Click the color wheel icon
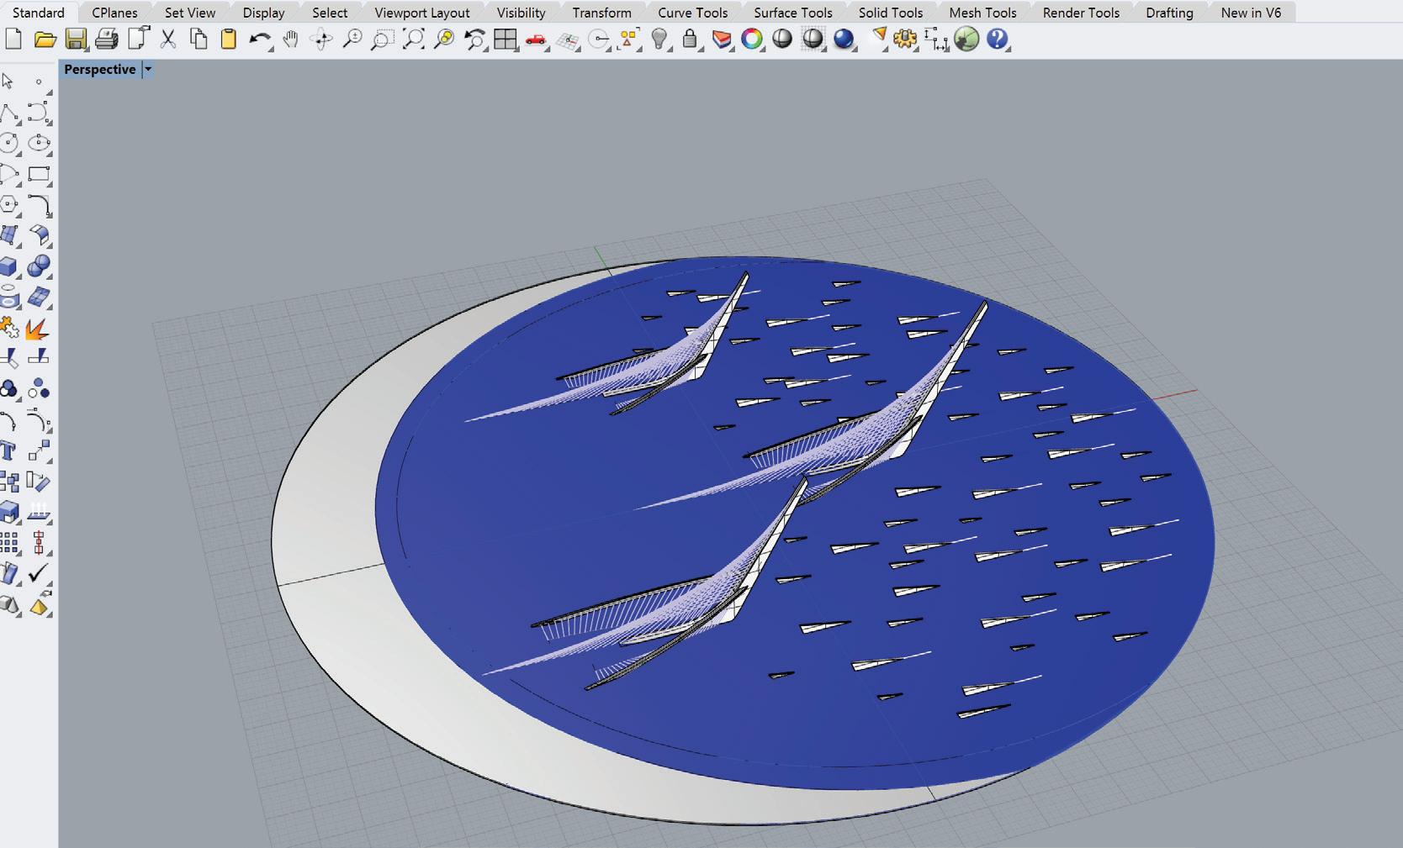 [x=752, y=39]
